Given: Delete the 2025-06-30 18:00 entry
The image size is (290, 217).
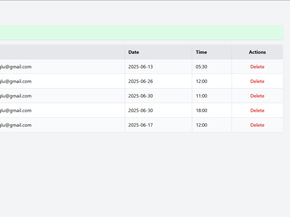Looking at the screenshot, I should 257,111.
